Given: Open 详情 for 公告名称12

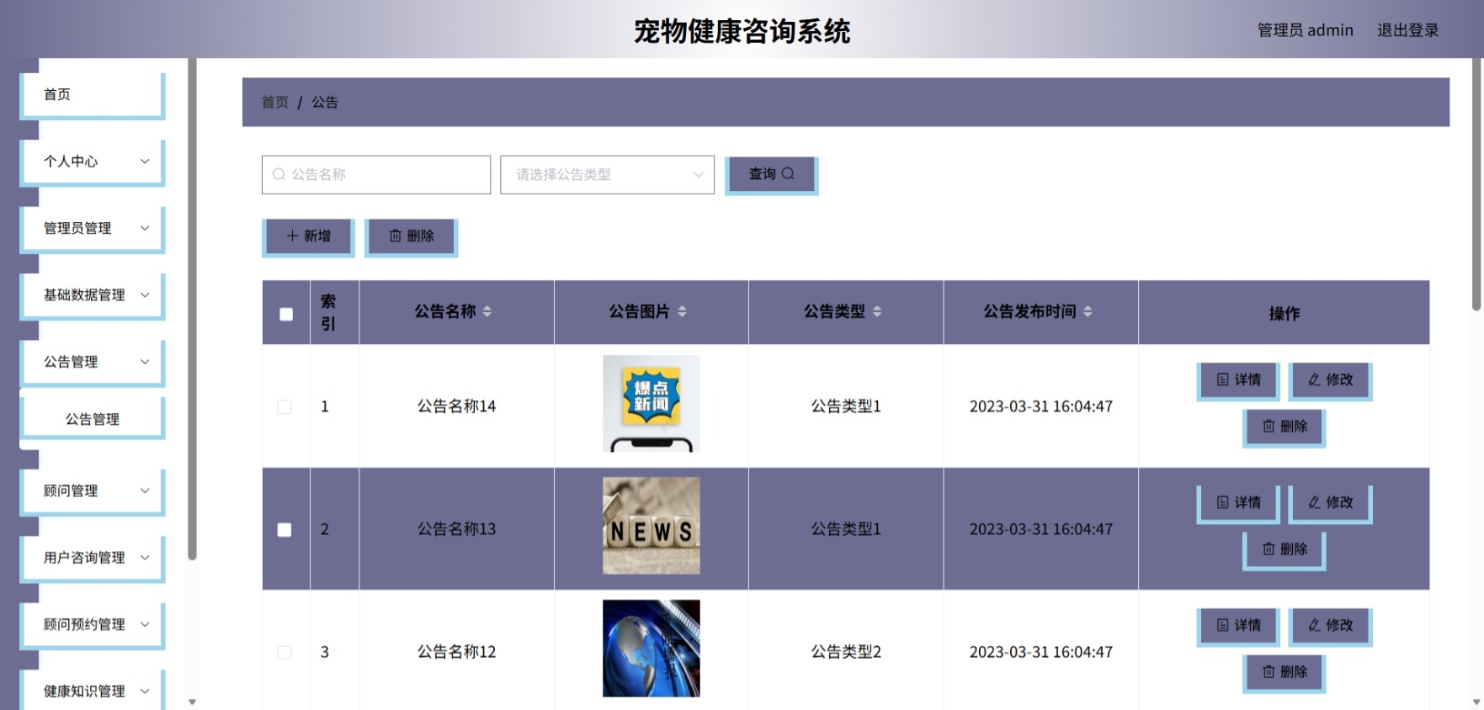Looking at the screenshot, I should (1238, 626).
